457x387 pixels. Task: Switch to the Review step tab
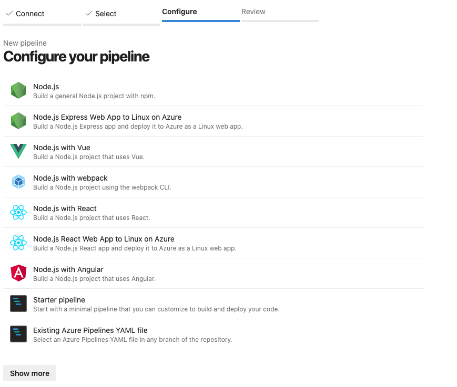253,12
